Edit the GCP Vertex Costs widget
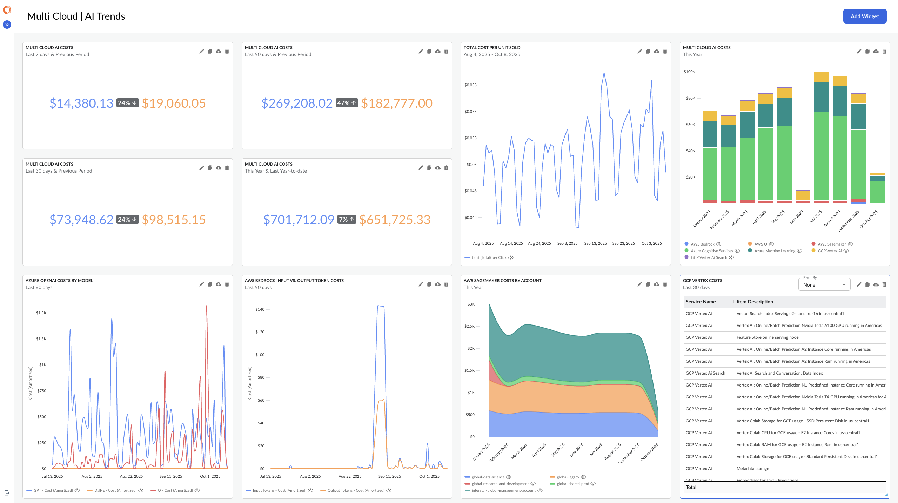 point(859,284)
